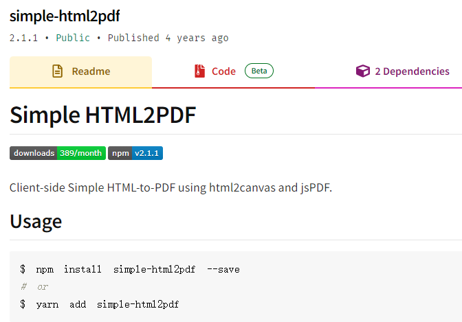The height and width of the screenshot is (322, 462).
Task: Click the Beta badge next to Code
Action: (259, 71)
